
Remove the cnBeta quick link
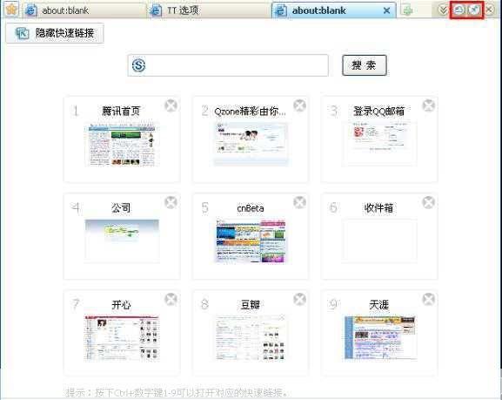[299, 202]
